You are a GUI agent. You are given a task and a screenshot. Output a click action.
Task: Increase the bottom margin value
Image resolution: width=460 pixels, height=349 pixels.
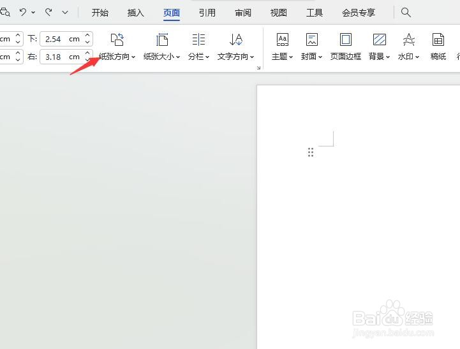point(87,36)
